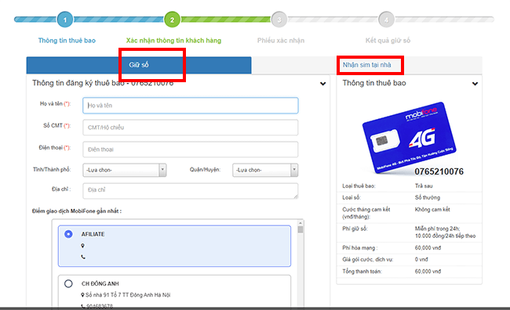Click the store list scrollbar thumb

[x=301, y=229]
